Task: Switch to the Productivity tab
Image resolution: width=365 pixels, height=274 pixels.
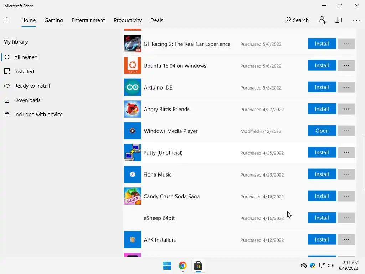Action: tap(128, 20)
